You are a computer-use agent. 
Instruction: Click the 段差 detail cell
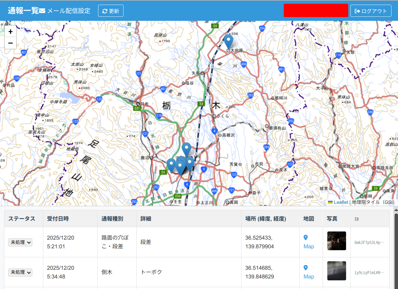189,242
